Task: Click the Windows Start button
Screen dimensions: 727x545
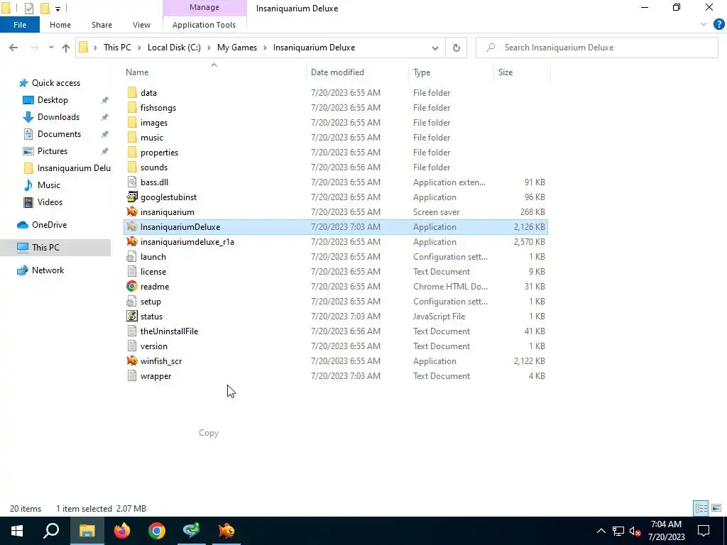Action: [17, 531]
